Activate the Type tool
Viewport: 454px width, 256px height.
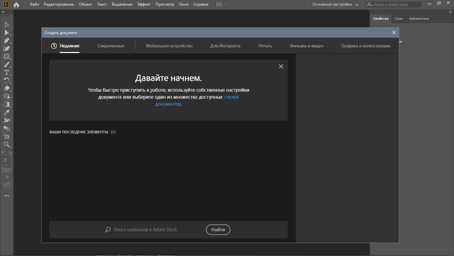pyautogui.click(x=6, y=72)
